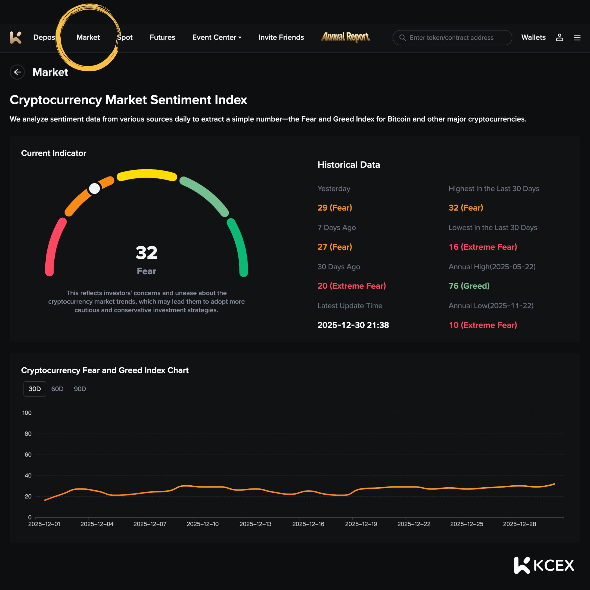This screenshot has height=590, width=590.
Task: Go to the Futures page
Action: 162,37
